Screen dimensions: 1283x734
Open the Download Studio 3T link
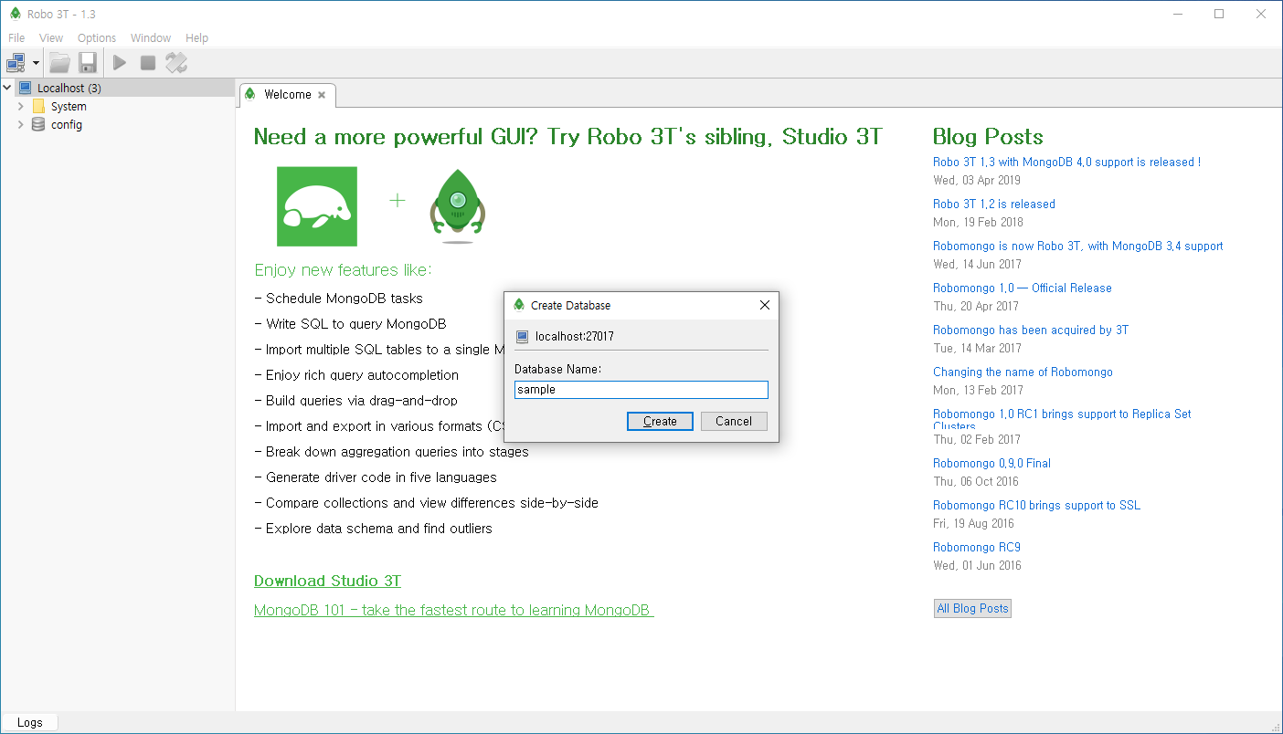[327, 581]
